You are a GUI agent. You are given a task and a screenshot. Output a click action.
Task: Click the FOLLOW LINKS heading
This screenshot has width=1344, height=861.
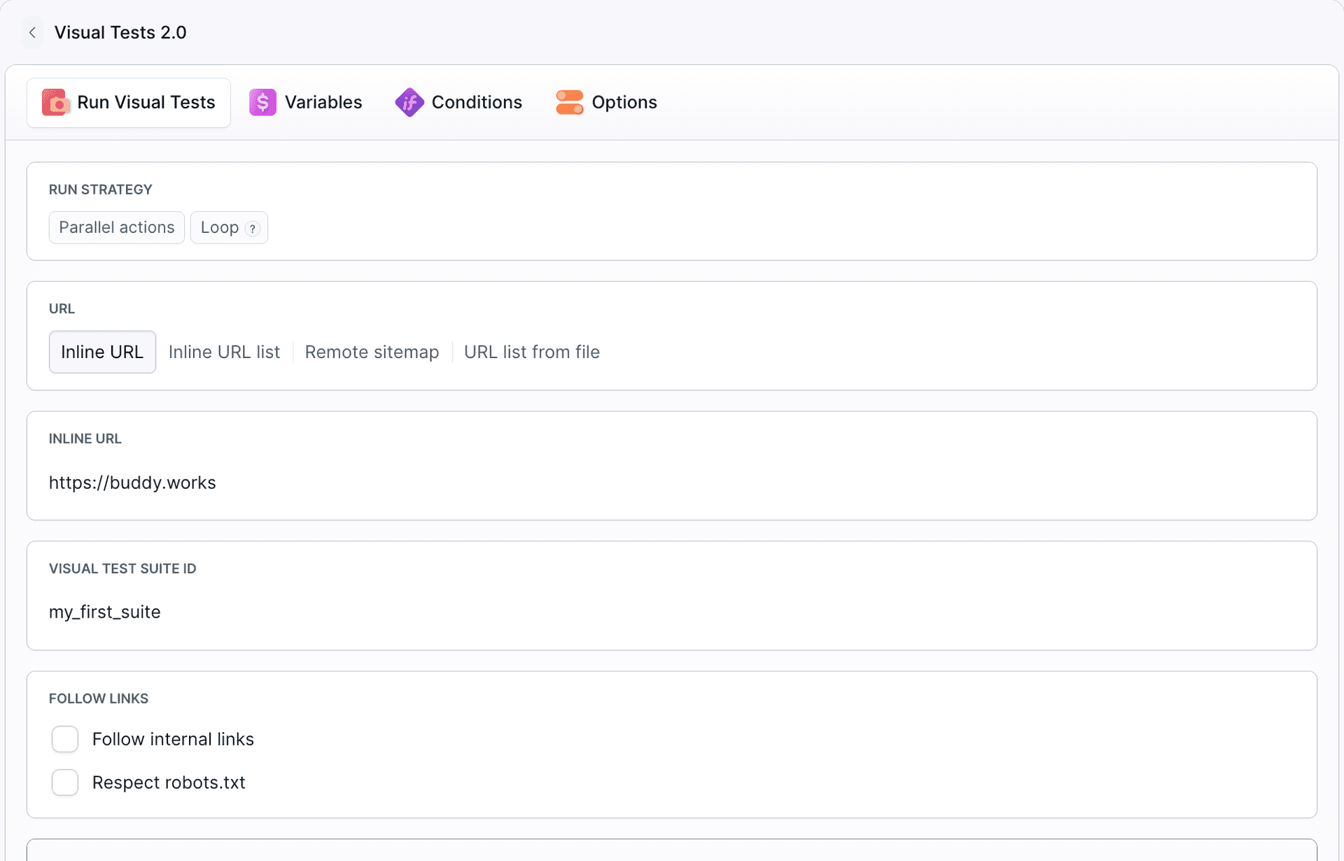tap(99, 699)
